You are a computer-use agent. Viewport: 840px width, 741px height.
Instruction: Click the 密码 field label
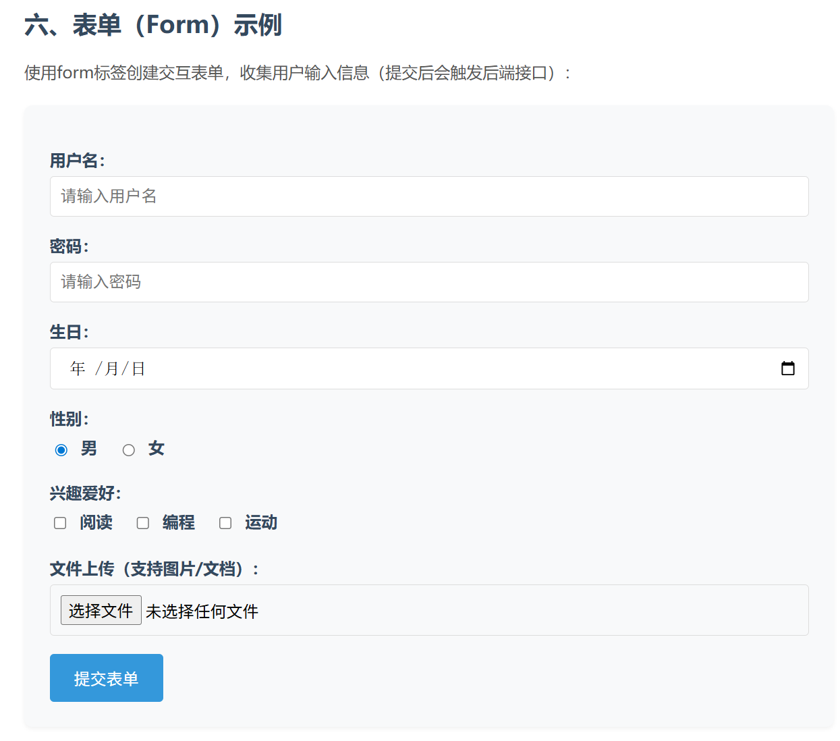pyautogui.click(x=66, y=246)
